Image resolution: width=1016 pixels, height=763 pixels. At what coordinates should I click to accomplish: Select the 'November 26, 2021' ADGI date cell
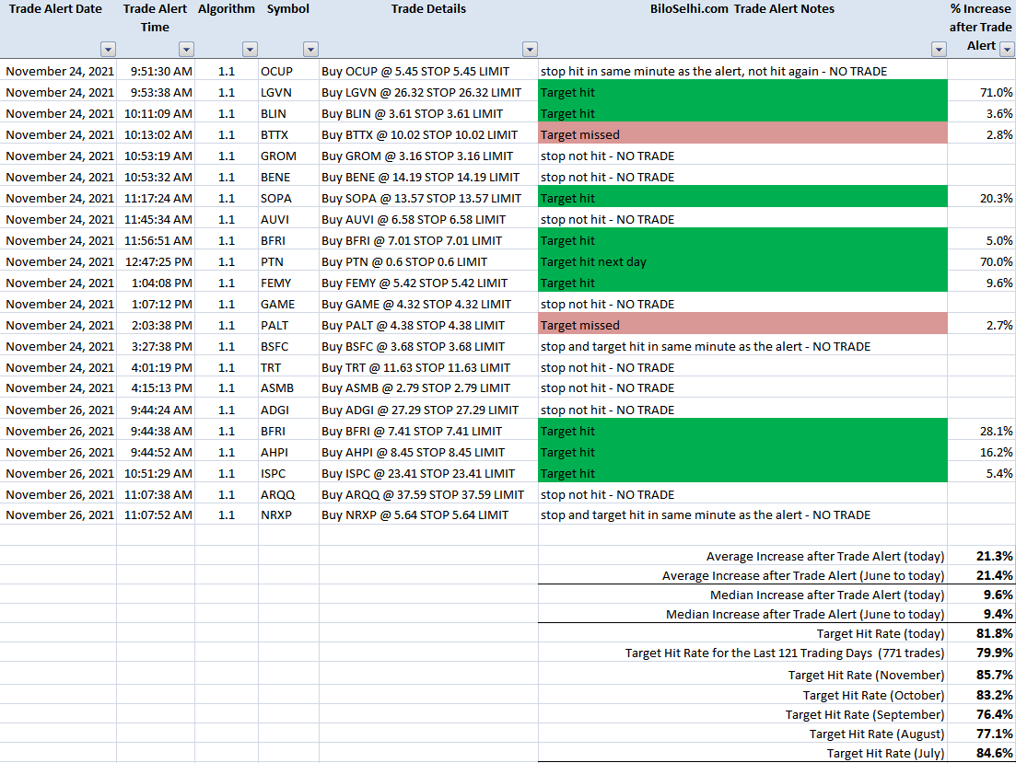tap(60, 410)
